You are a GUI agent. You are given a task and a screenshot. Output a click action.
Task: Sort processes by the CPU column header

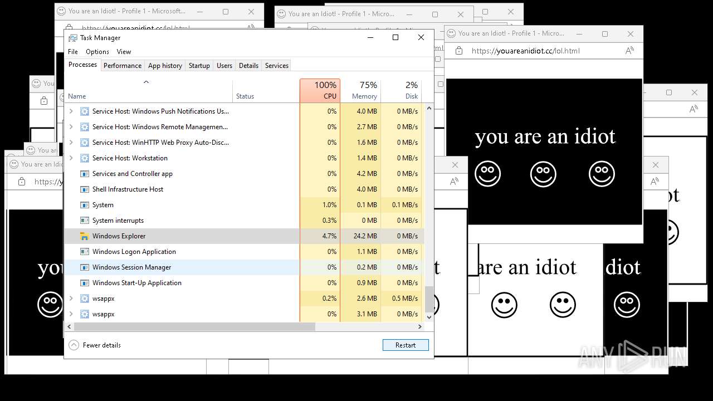(x=320, y=90)
